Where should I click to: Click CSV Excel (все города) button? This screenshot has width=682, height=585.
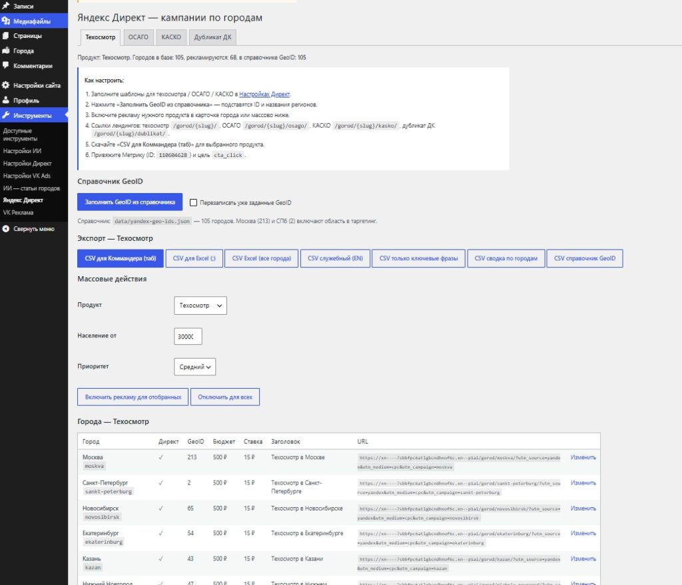click(261, 258)
